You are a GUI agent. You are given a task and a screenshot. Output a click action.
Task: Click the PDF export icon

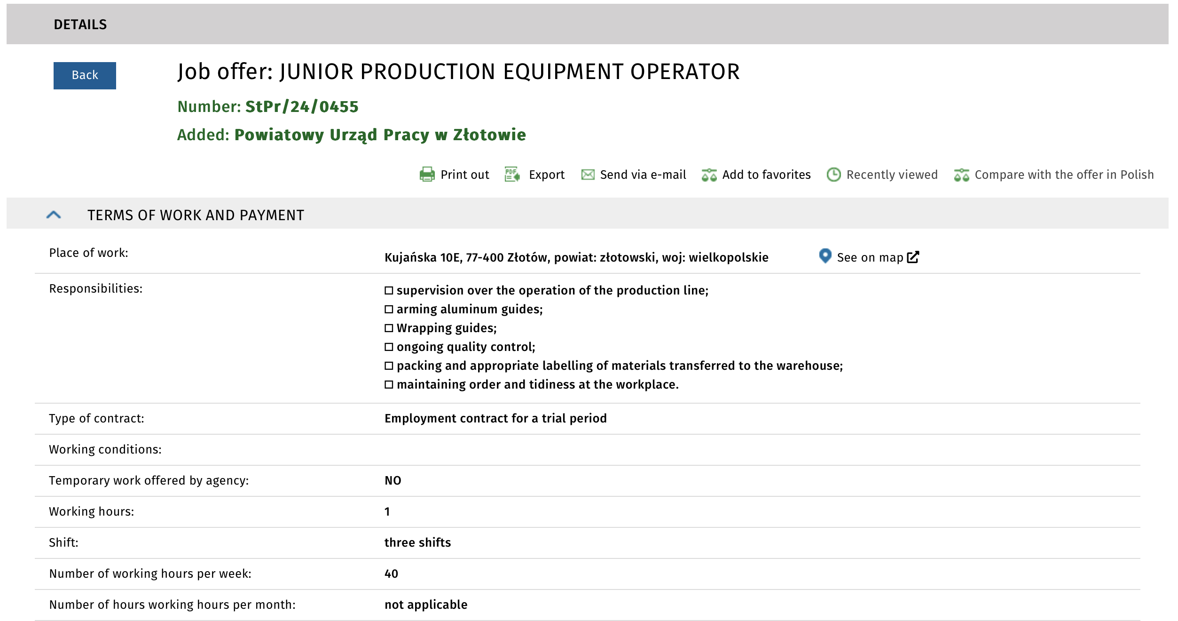click(512, 175)
